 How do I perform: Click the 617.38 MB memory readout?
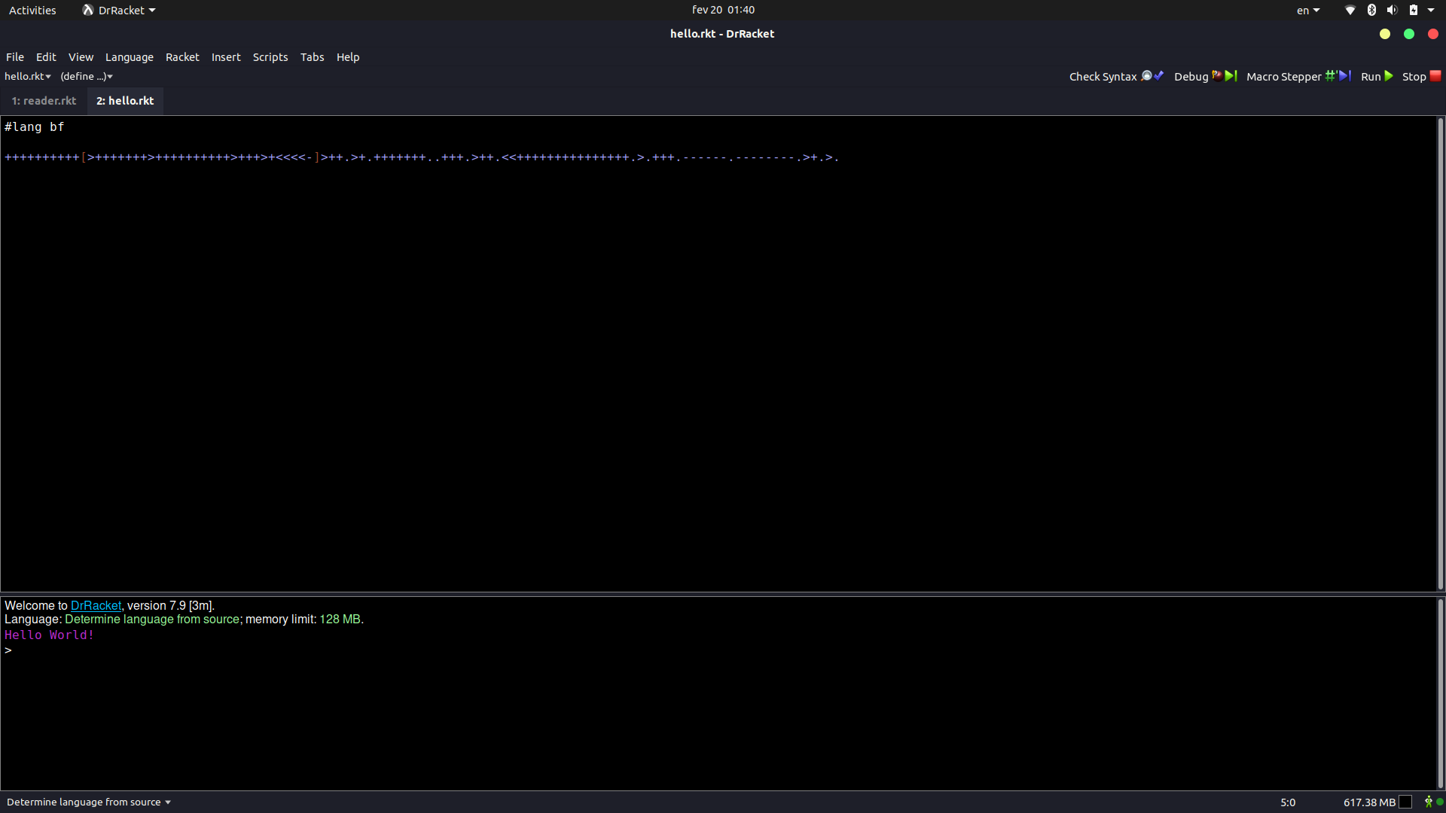click(1369, 802)
